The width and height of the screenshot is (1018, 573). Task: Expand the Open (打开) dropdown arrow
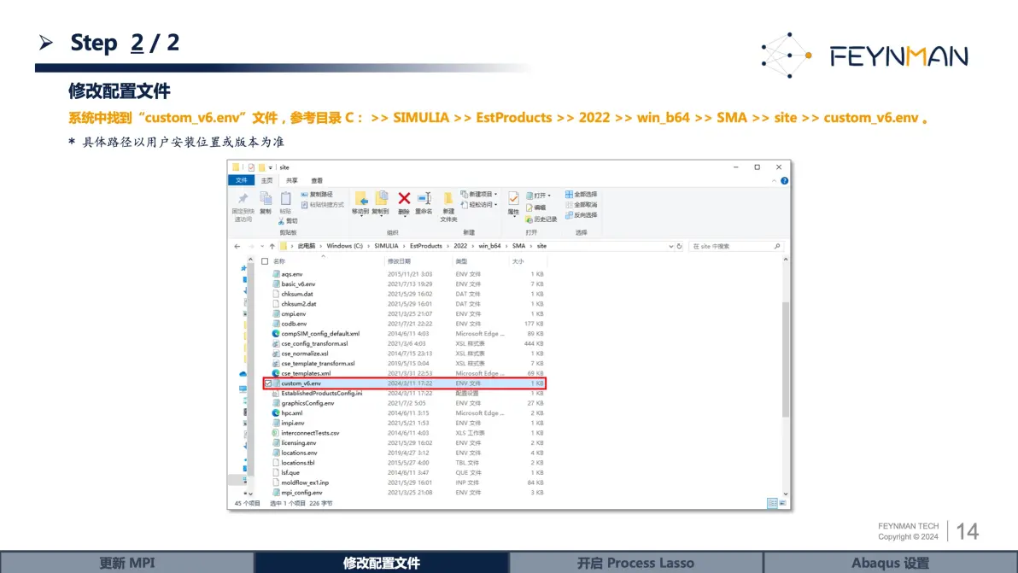pos(549,196)
